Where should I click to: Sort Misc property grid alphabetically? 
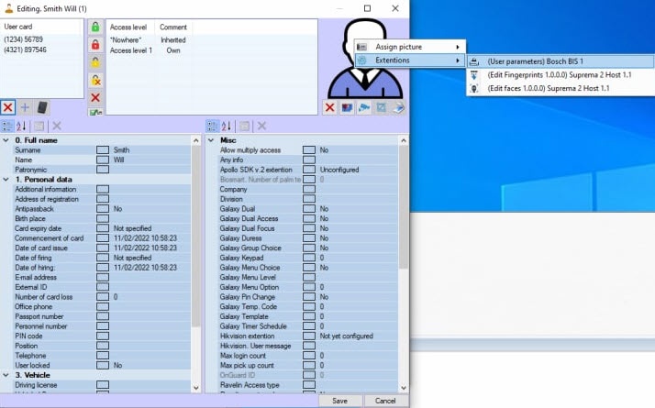(227, 127)
